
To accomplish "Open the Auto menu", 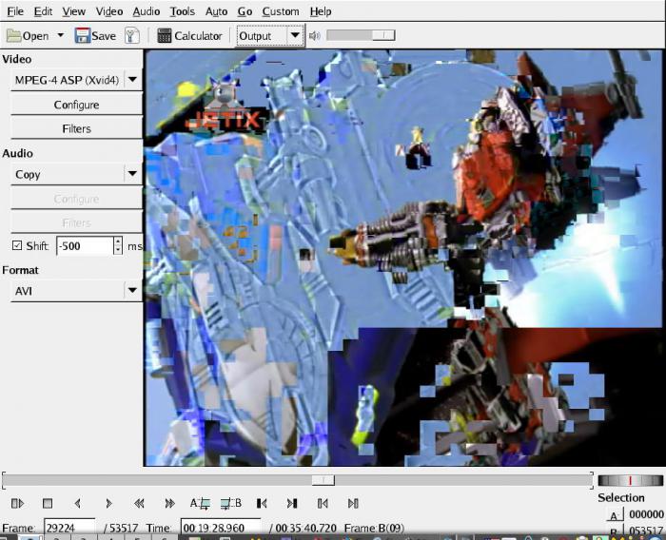I will [216, 11].
